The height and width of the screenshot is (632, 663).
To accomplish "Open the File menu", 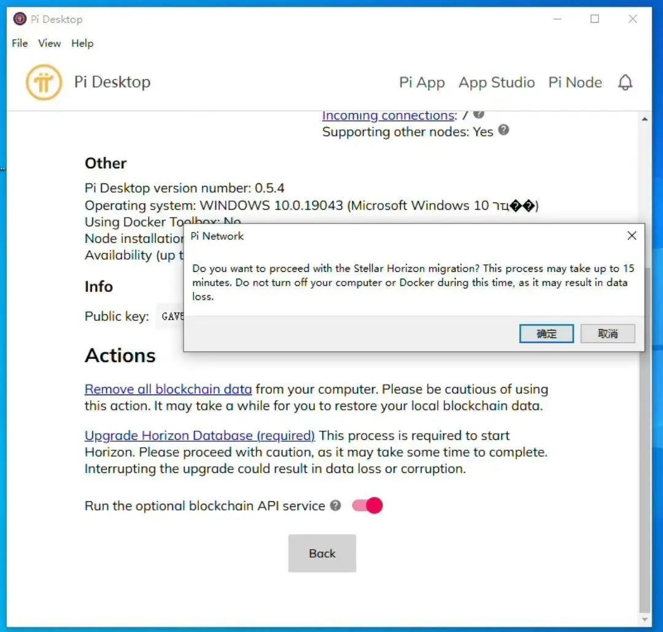I will coord(20,43).
